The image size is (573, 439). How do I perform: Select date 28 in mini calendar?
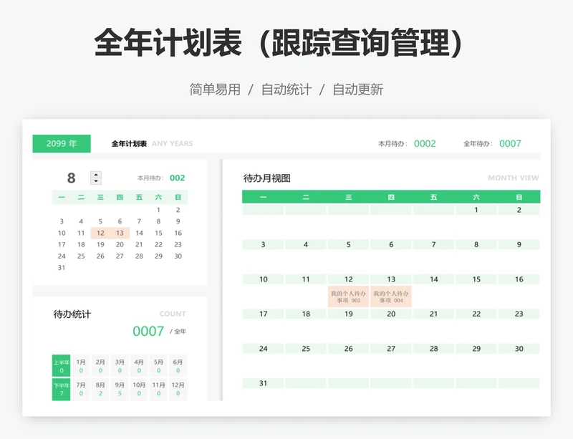tap(139, 256)
